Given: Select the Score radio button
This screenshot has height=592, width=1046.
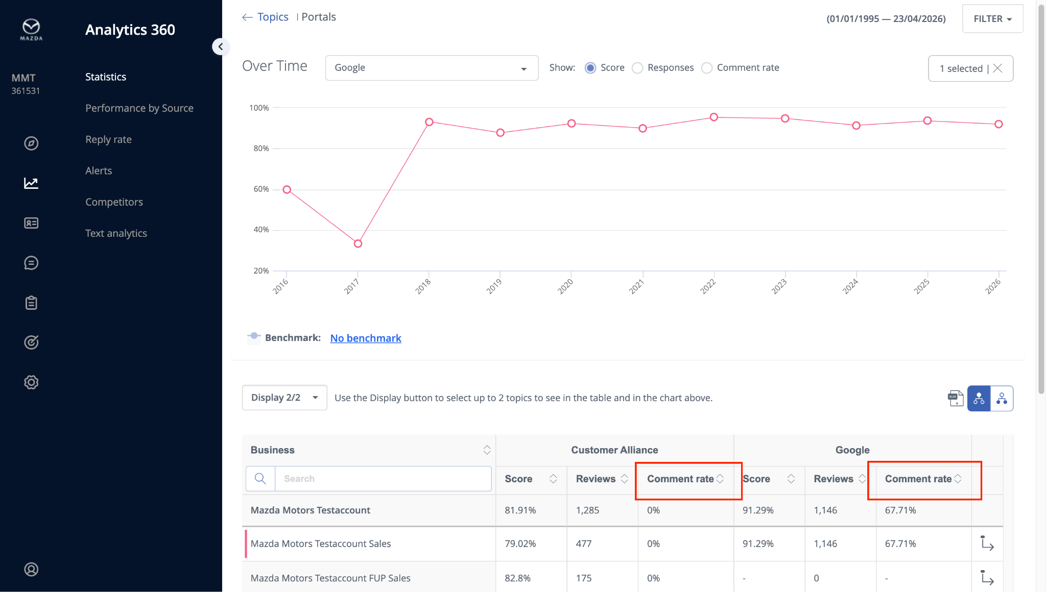Looking at the screenshot, I should click(x=590, y=68).
